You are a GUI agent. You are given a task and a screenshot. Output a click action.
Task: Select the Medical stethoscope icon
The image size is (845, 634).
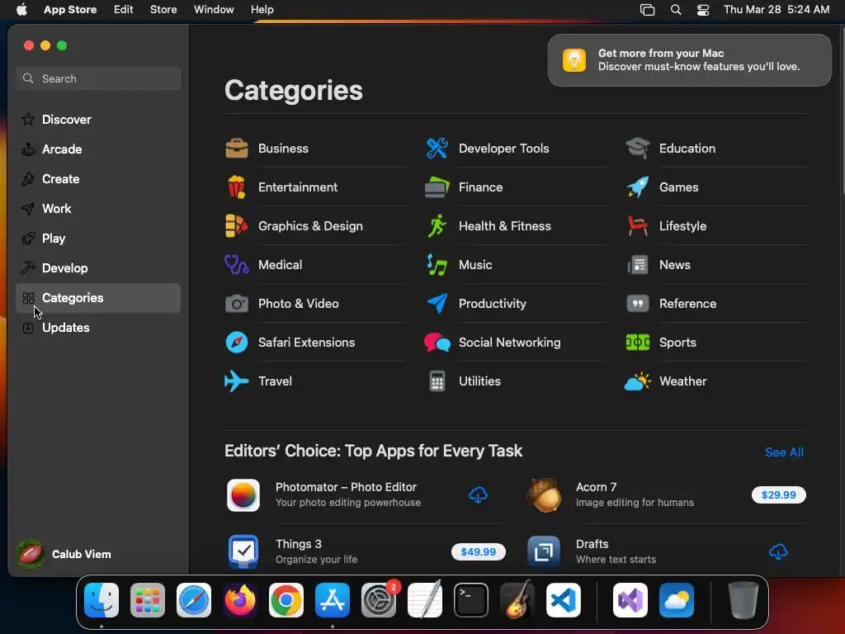point(237,265)
